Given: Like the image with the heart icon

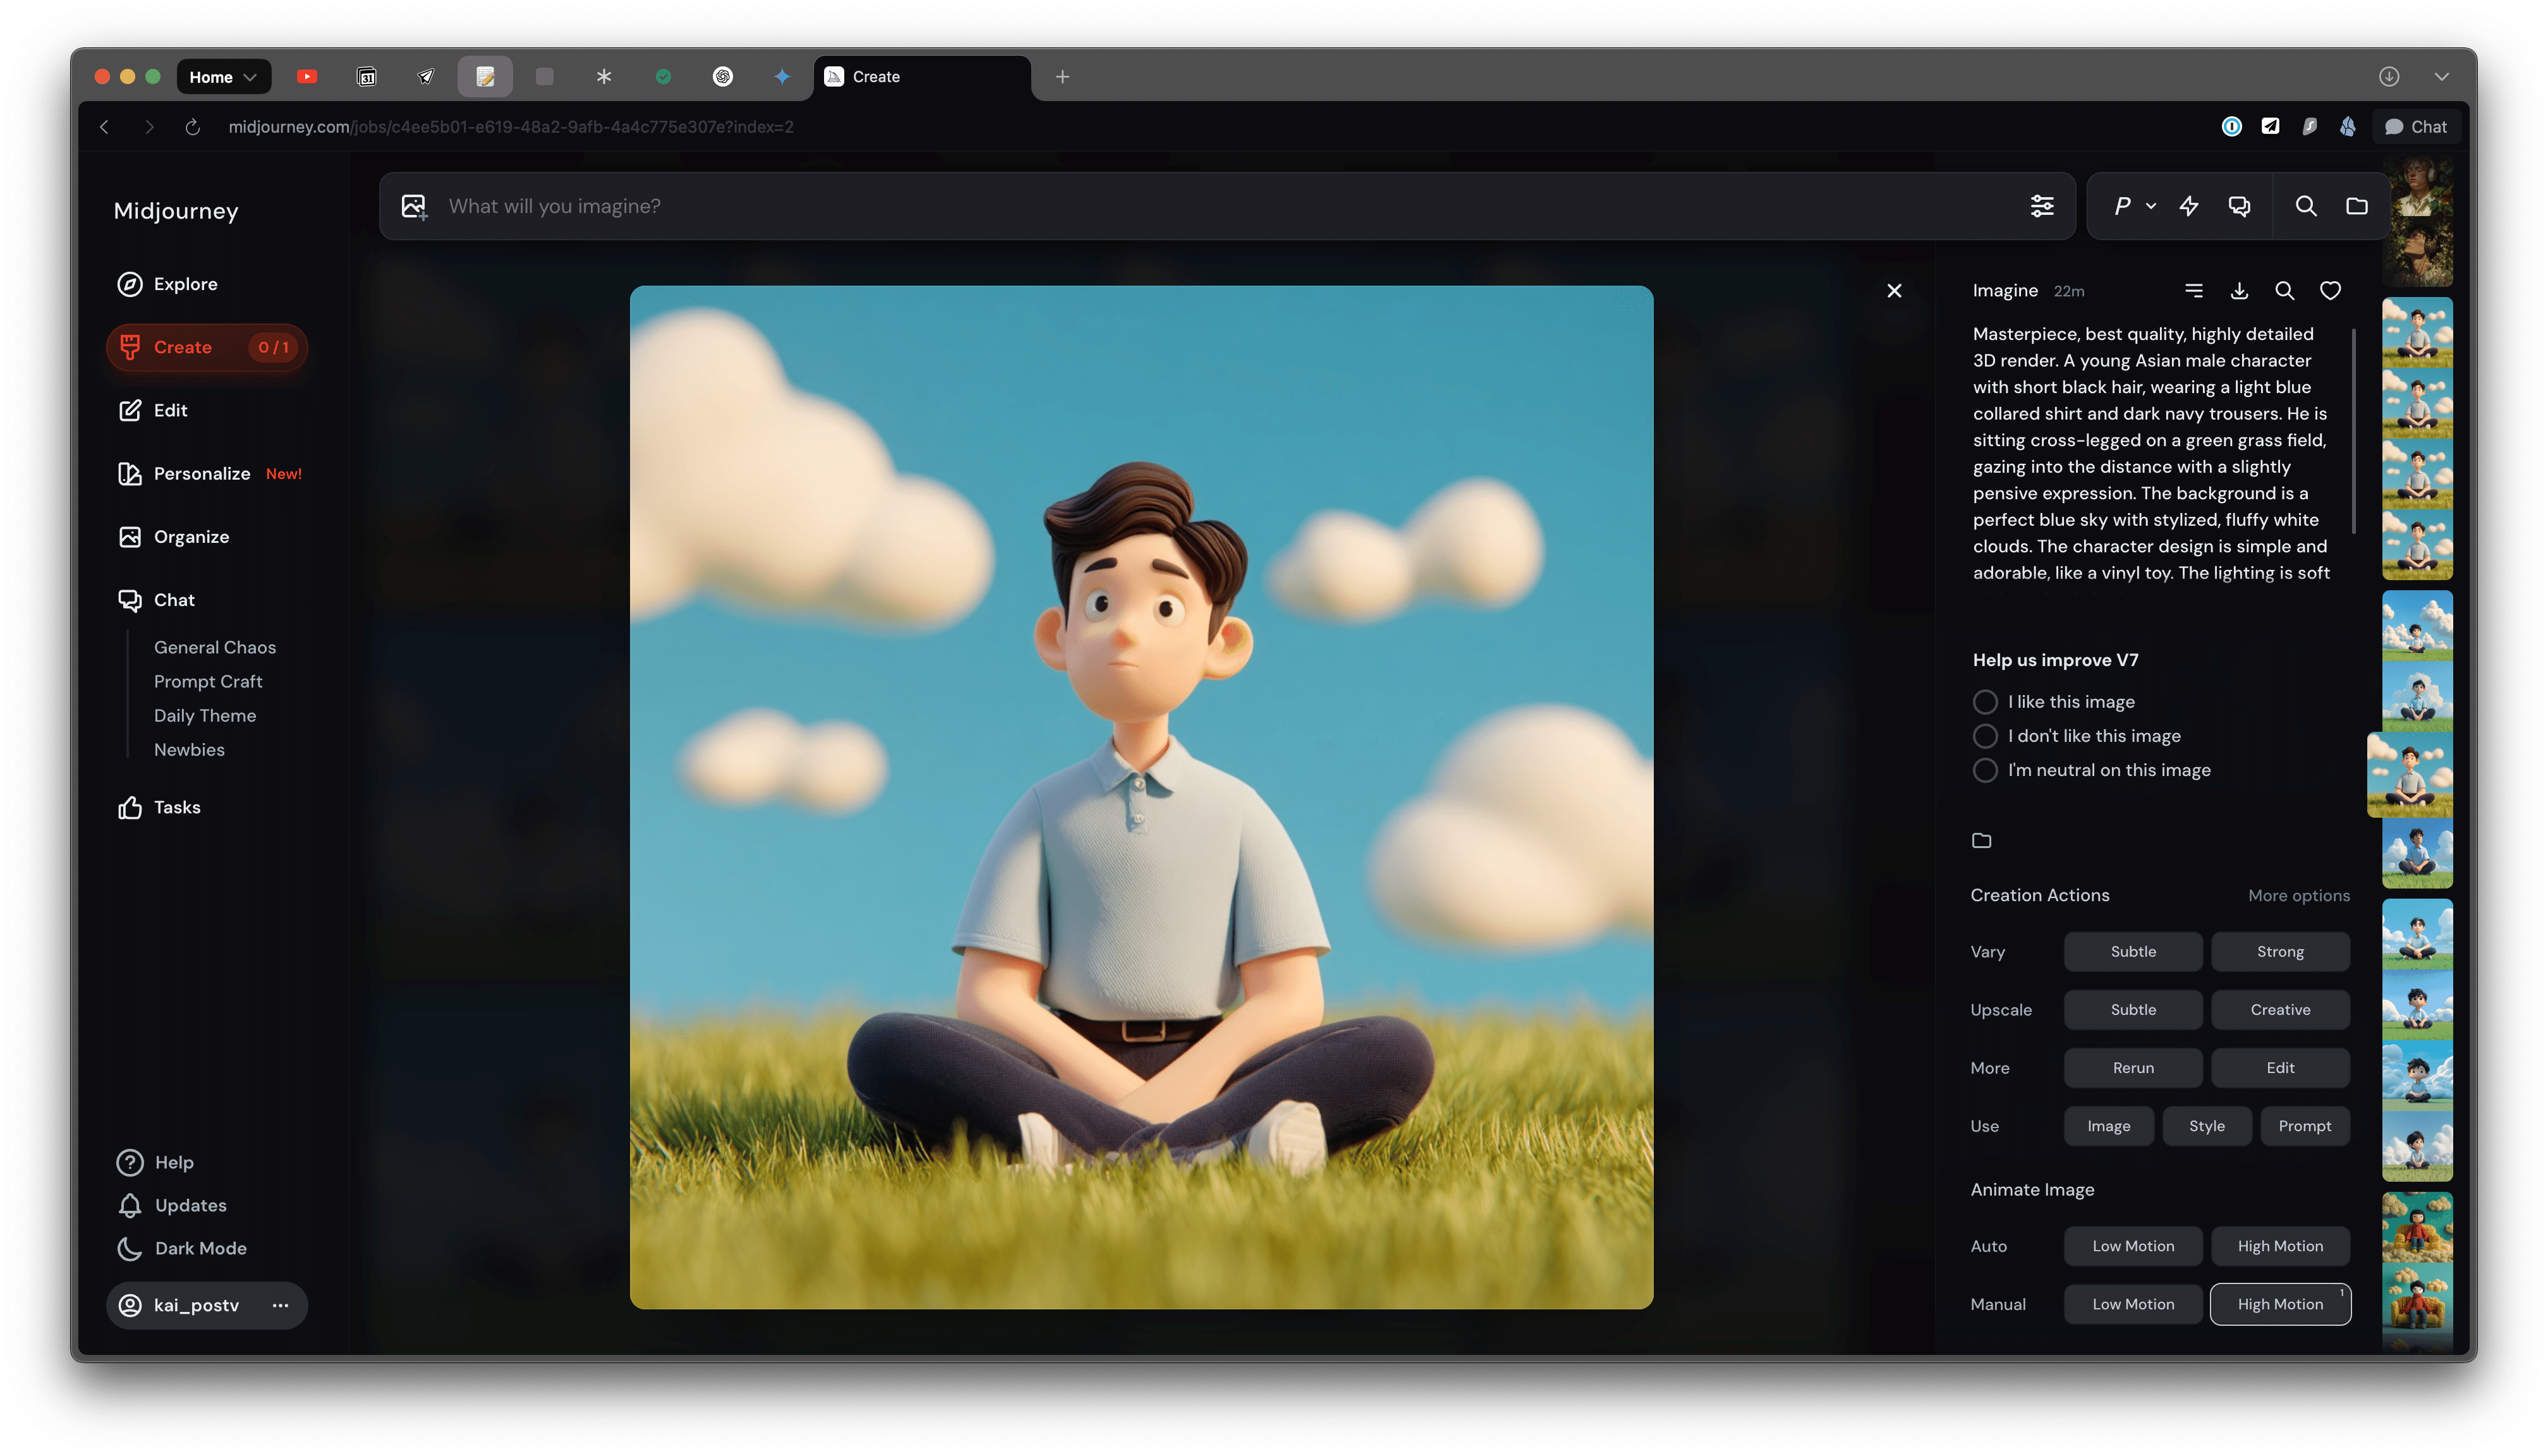Looking at the screenshot, I should point(2330,291).
